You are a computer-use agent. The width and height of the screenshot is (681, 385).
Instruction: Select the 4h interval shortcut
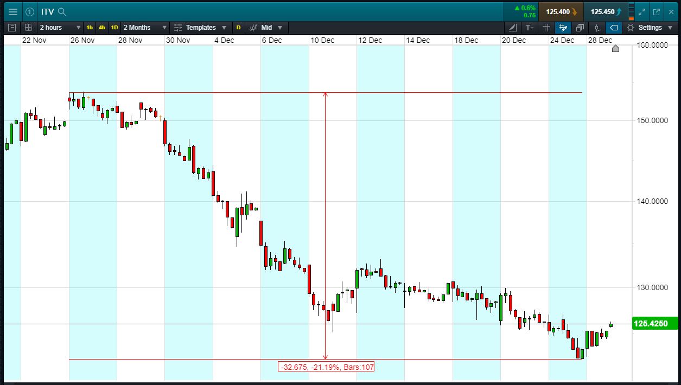click(102, 27)
